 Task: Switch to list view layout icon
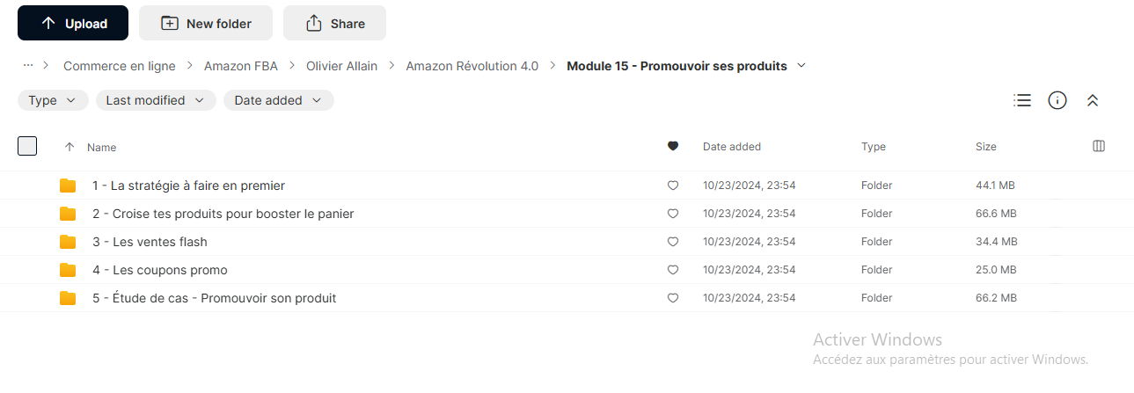[1022, 100]
